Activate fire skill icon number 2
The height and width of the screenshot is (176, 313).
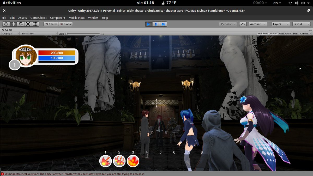click(119, 161)
